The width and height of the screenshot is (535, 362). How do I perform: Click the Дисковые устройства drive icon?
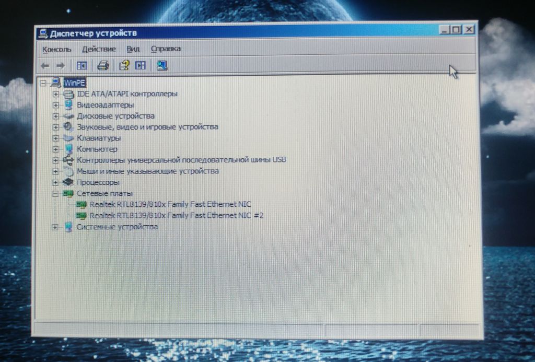[68, 116]
